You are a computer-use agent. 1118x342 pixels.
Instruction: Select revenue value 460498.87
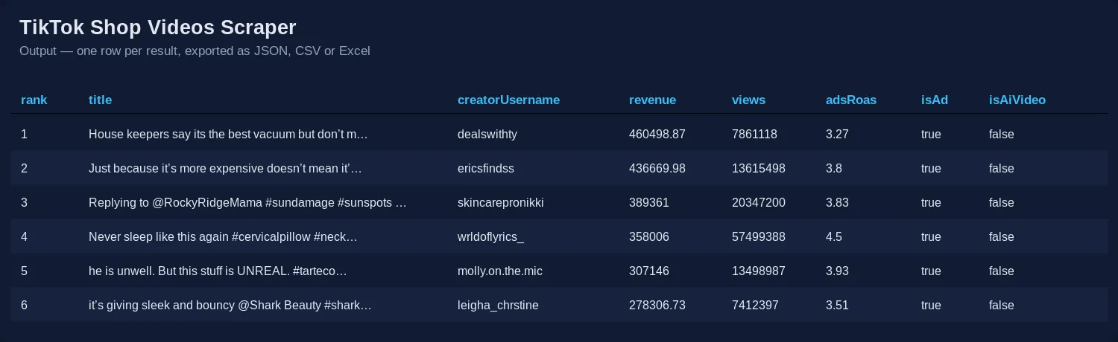[657, 135]
